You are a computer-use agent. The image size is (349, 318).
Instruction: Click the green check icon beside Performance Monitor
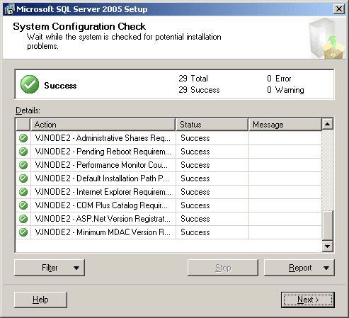click(x=23, y=165)
